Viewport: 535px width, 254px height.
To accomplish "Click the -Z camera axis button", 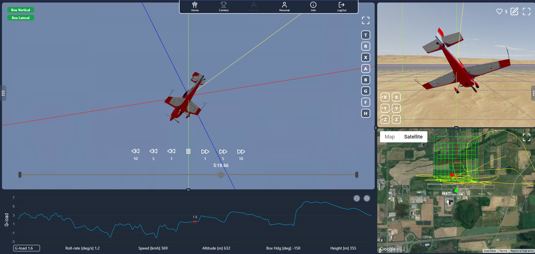I will [396, 119].
